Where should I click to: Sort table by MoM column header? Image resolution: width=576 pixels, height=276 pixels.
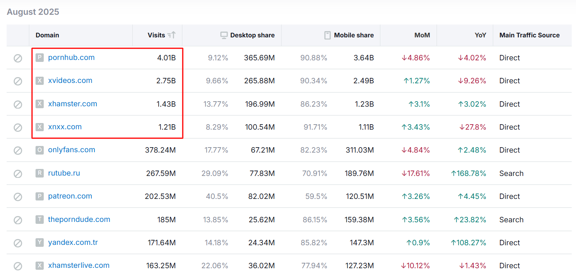point(422,35)
